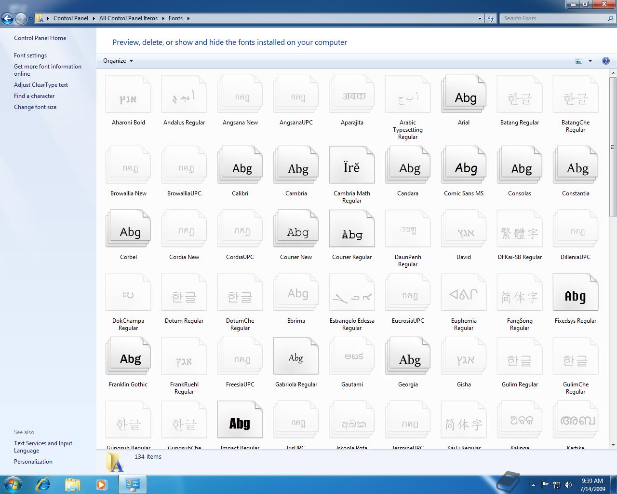
Task: Select the Consolas font icon
Action: click(520, 165)
